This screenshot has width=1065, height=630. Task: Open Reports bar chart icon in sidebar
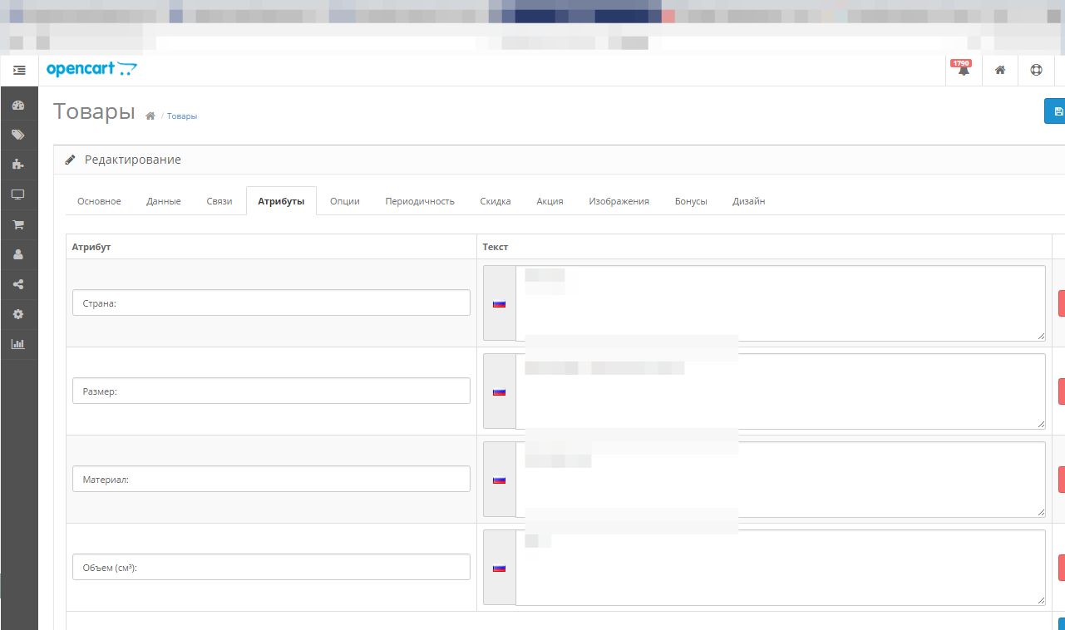point(18,344)
